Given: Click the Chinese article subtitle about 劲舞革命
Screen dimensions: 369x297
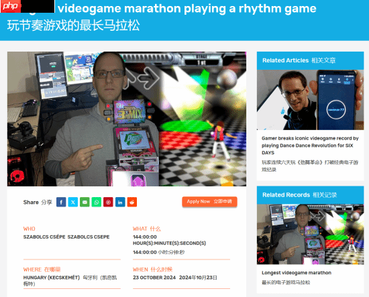Looking at the screenshot, I should tap(310, 166).
